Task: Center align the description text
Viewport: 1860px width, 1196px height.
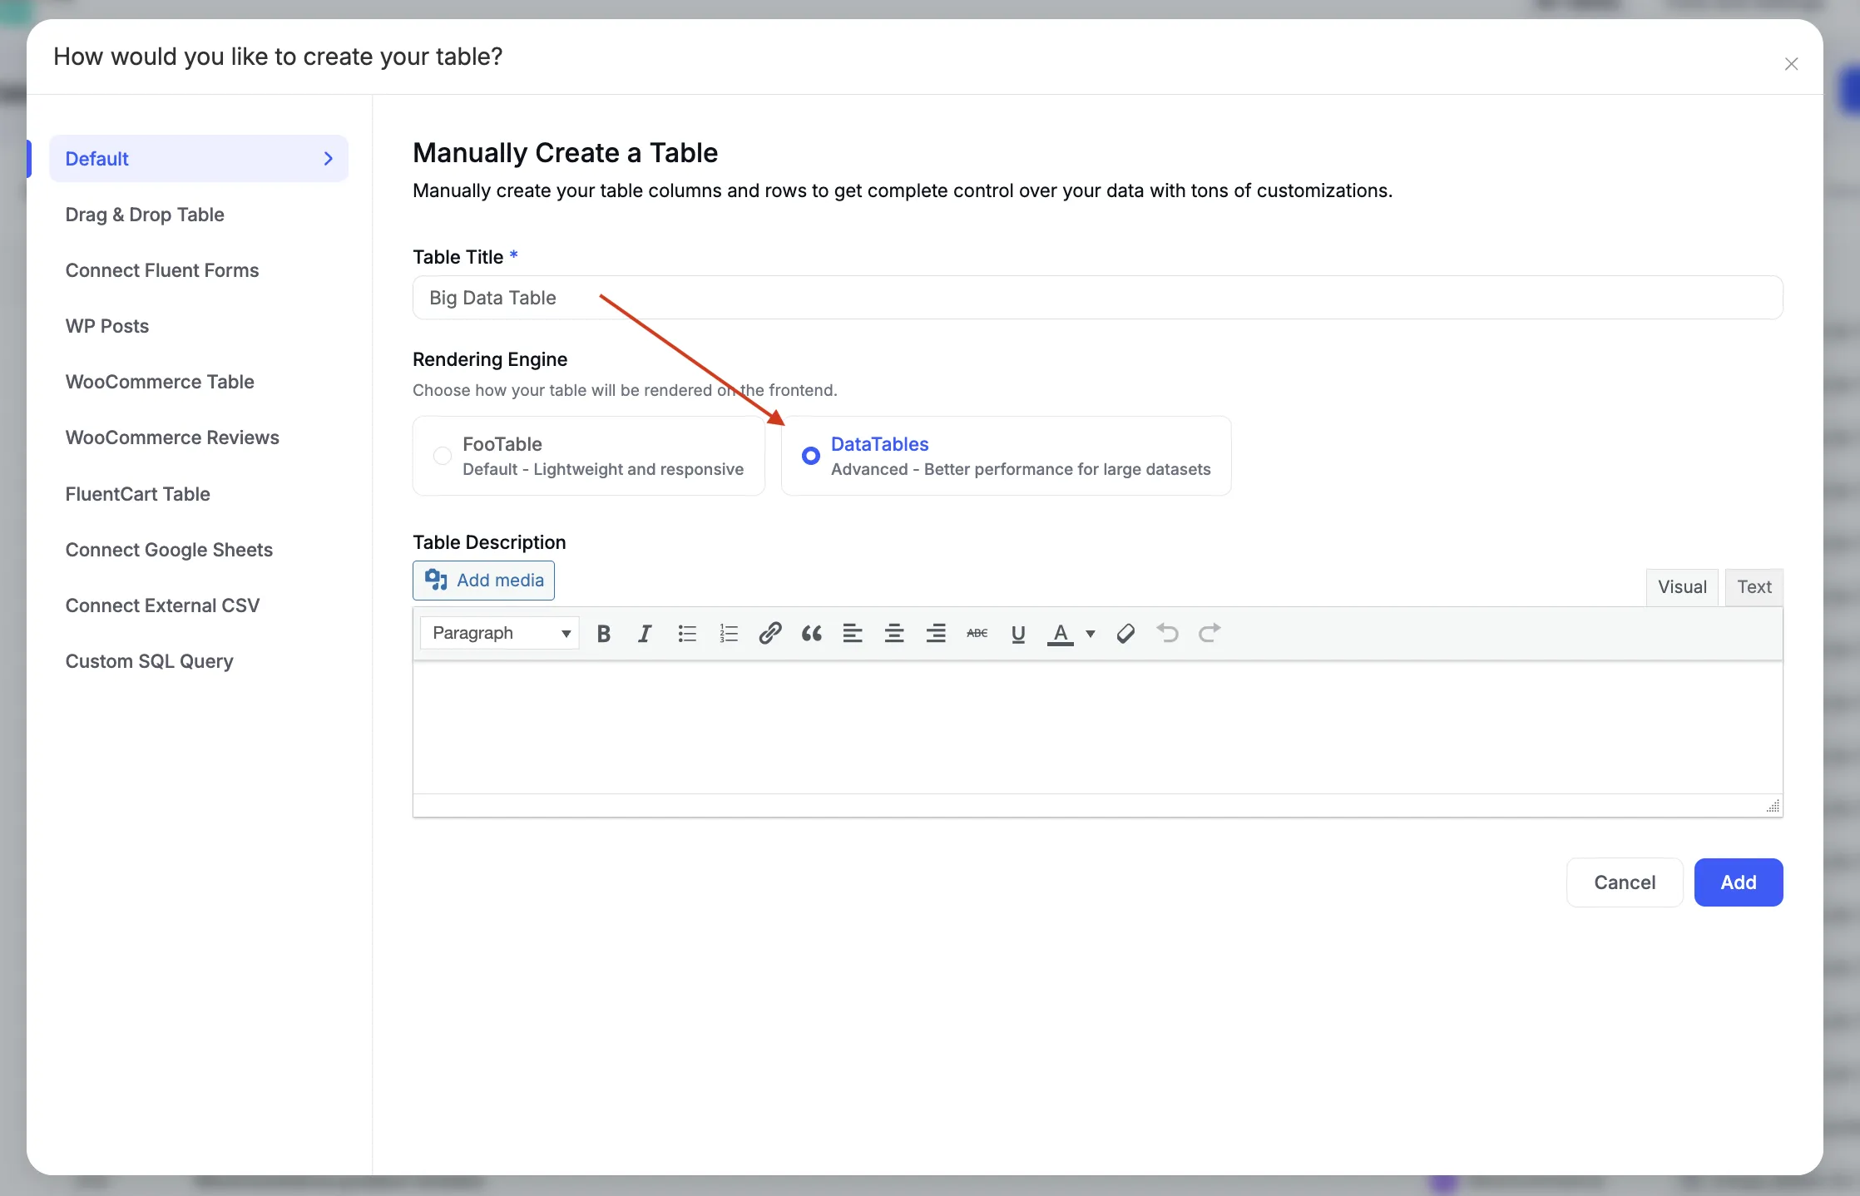Action: 894,634
